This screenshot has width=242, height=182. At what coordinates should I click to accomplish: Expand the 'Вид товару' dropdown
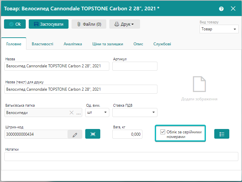coord(219,29)
